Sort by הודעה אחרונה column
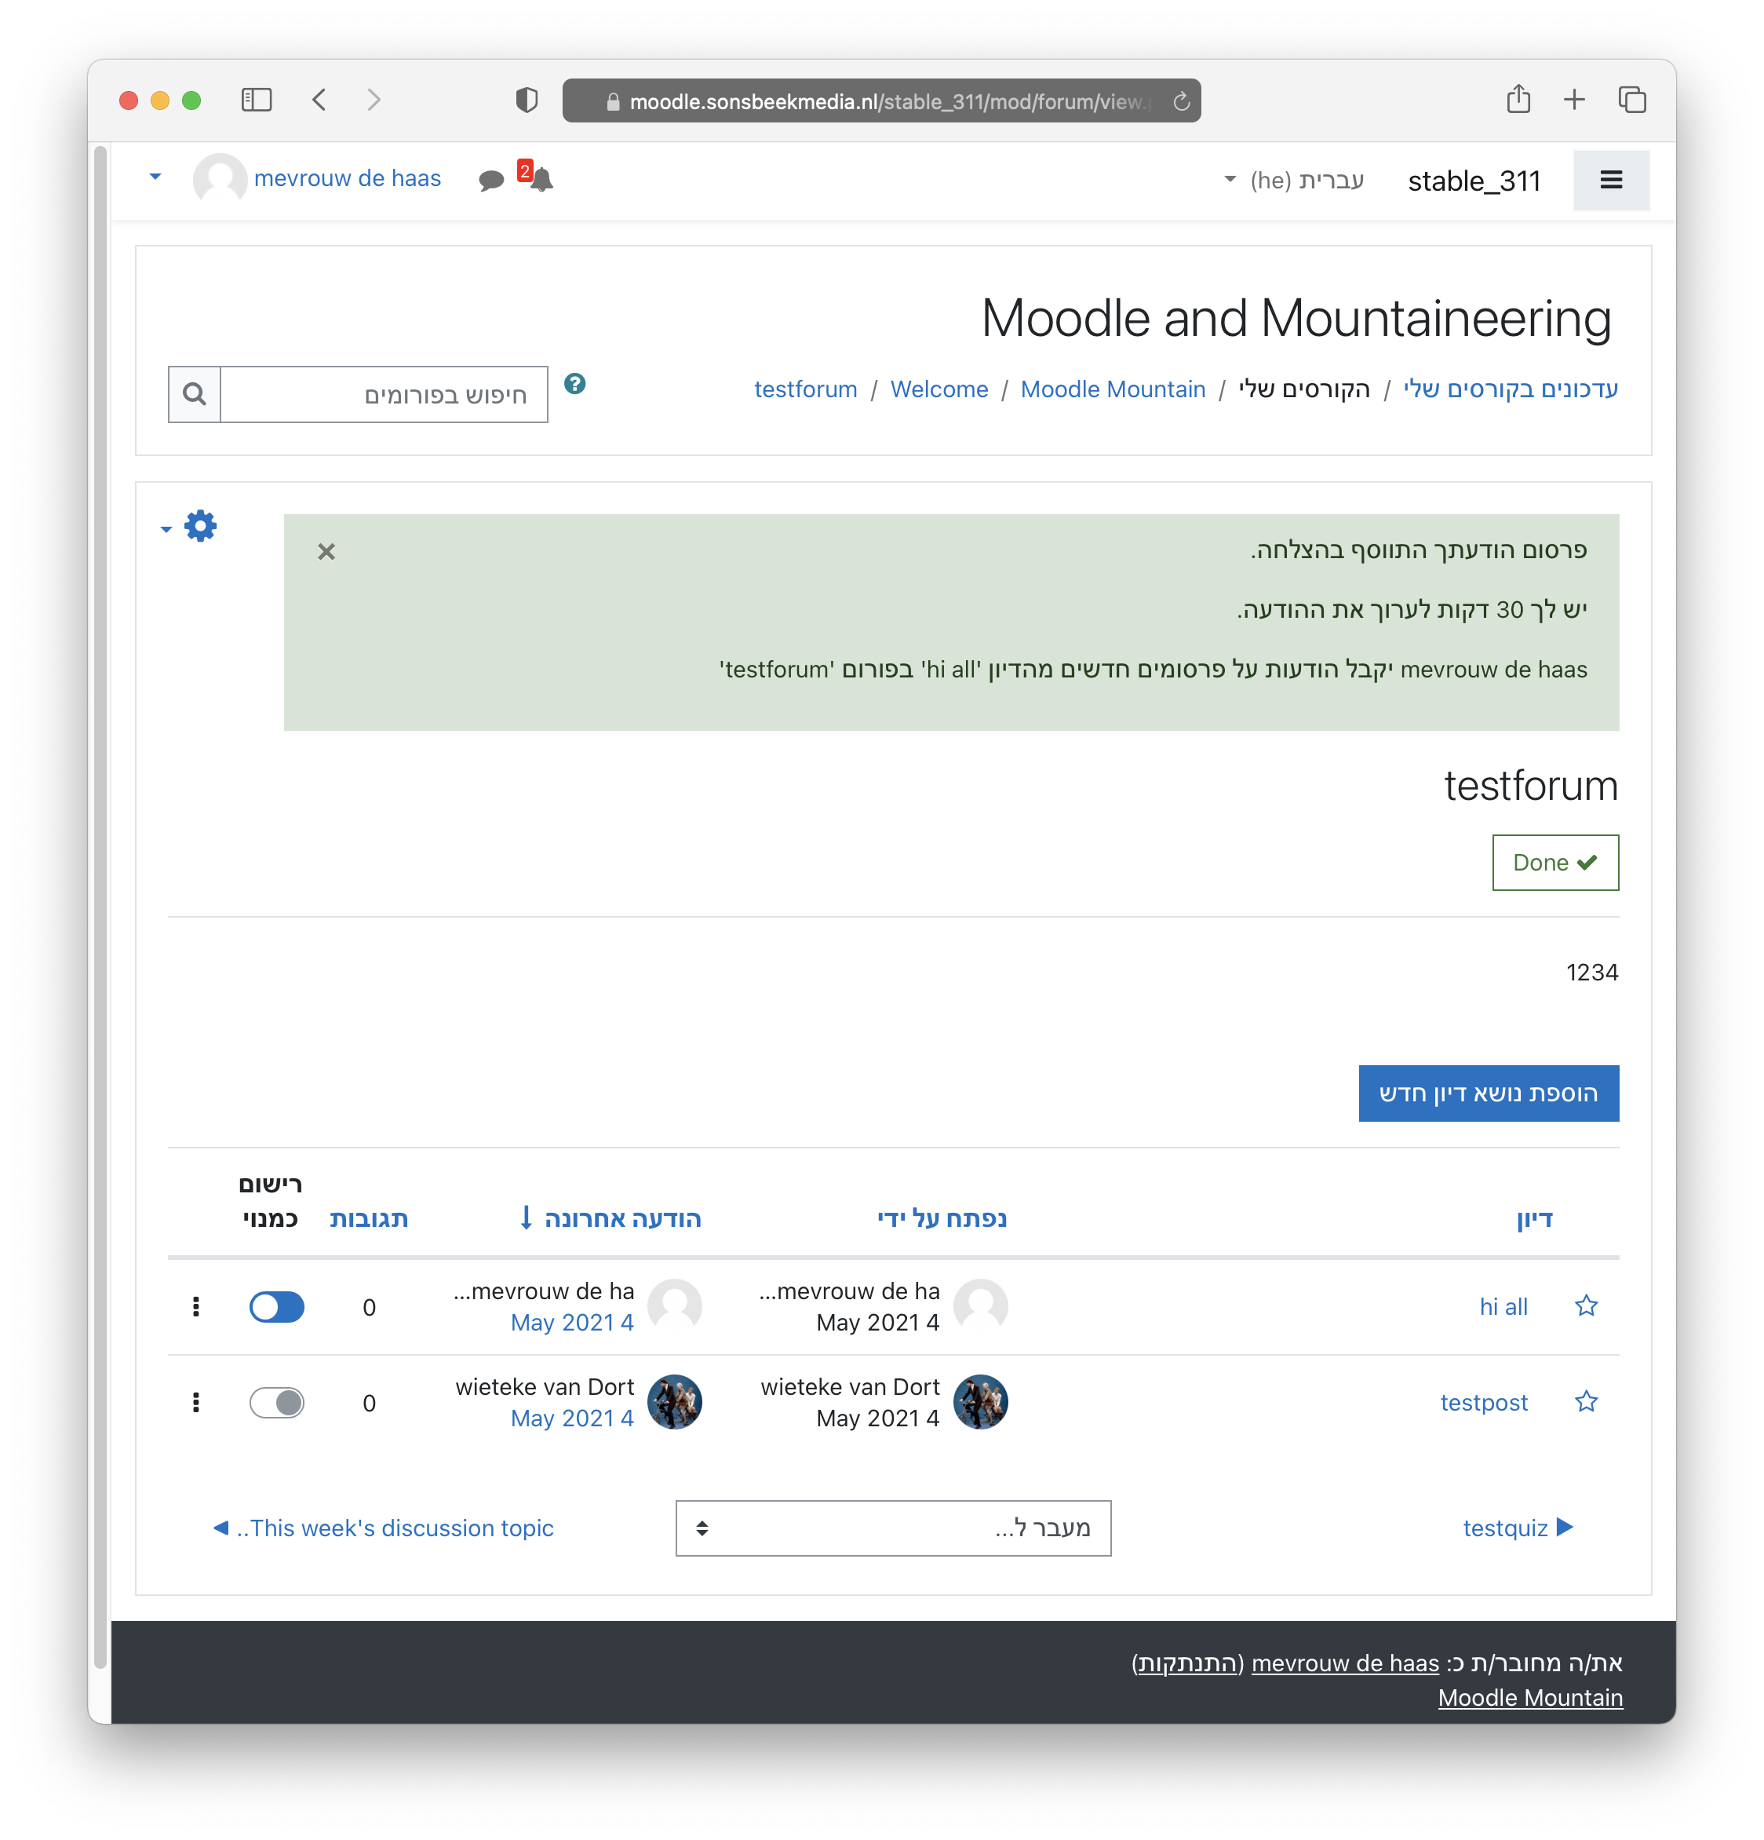The image size is (1764, 1840). 622,1218
